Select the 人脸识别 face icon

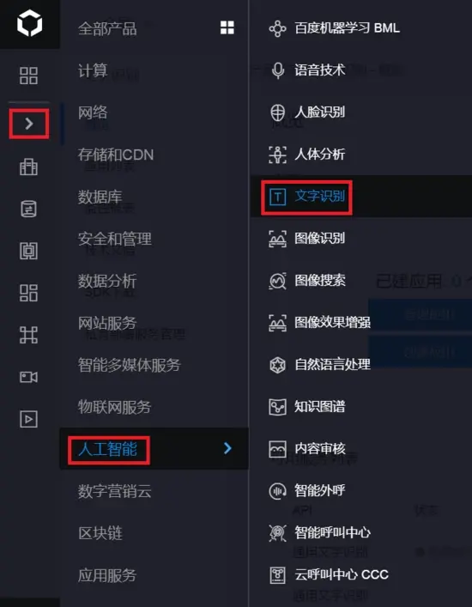tap(277, 112)
